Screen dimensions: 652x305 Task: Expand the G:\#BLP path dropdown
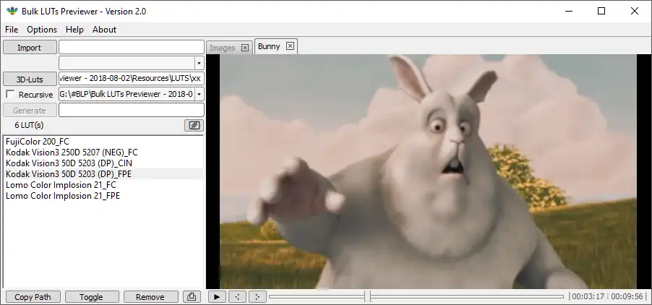click(200, 95)
